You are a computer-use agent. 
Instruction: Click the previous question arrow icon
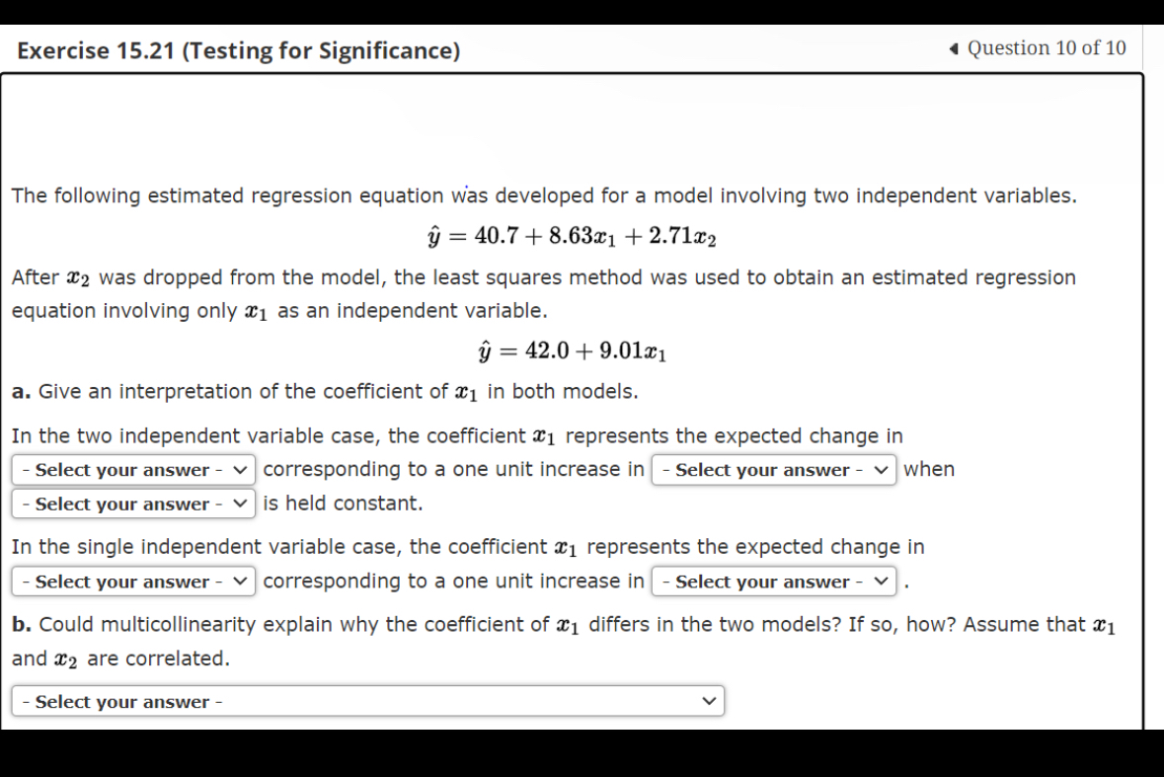(x=955, y=47)
